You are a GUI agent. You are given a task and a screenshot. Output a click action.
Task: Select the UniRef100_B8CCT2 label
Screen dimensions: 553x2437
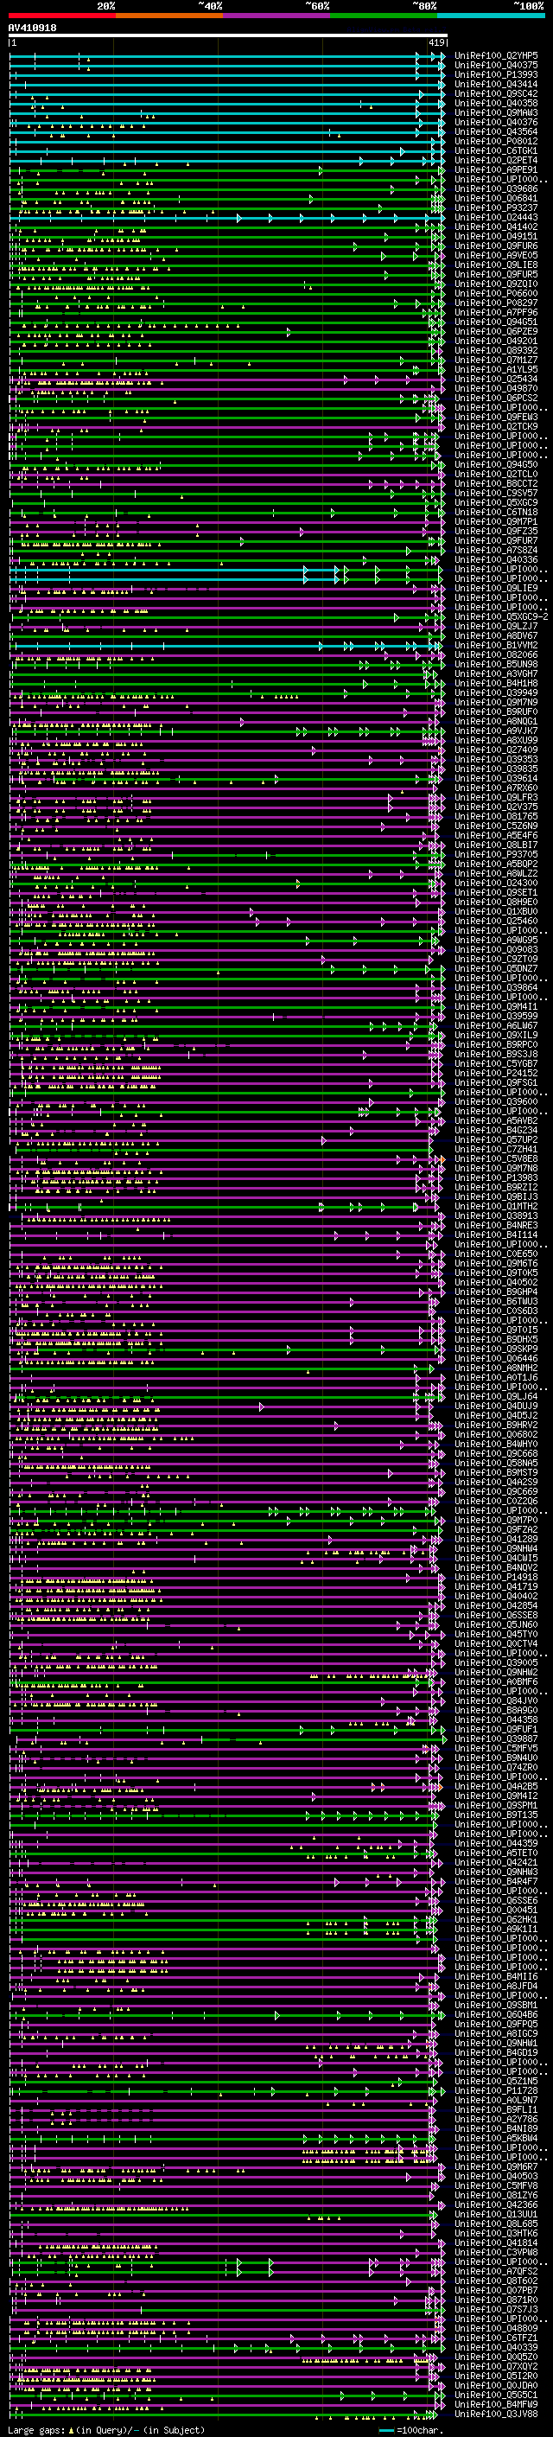click(x=496, y=483)
